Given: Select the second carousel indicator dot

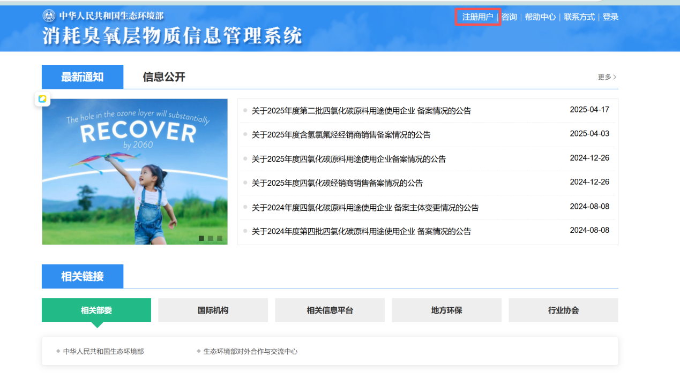Looking at the screenshot, I should click(x=211, y=238).
